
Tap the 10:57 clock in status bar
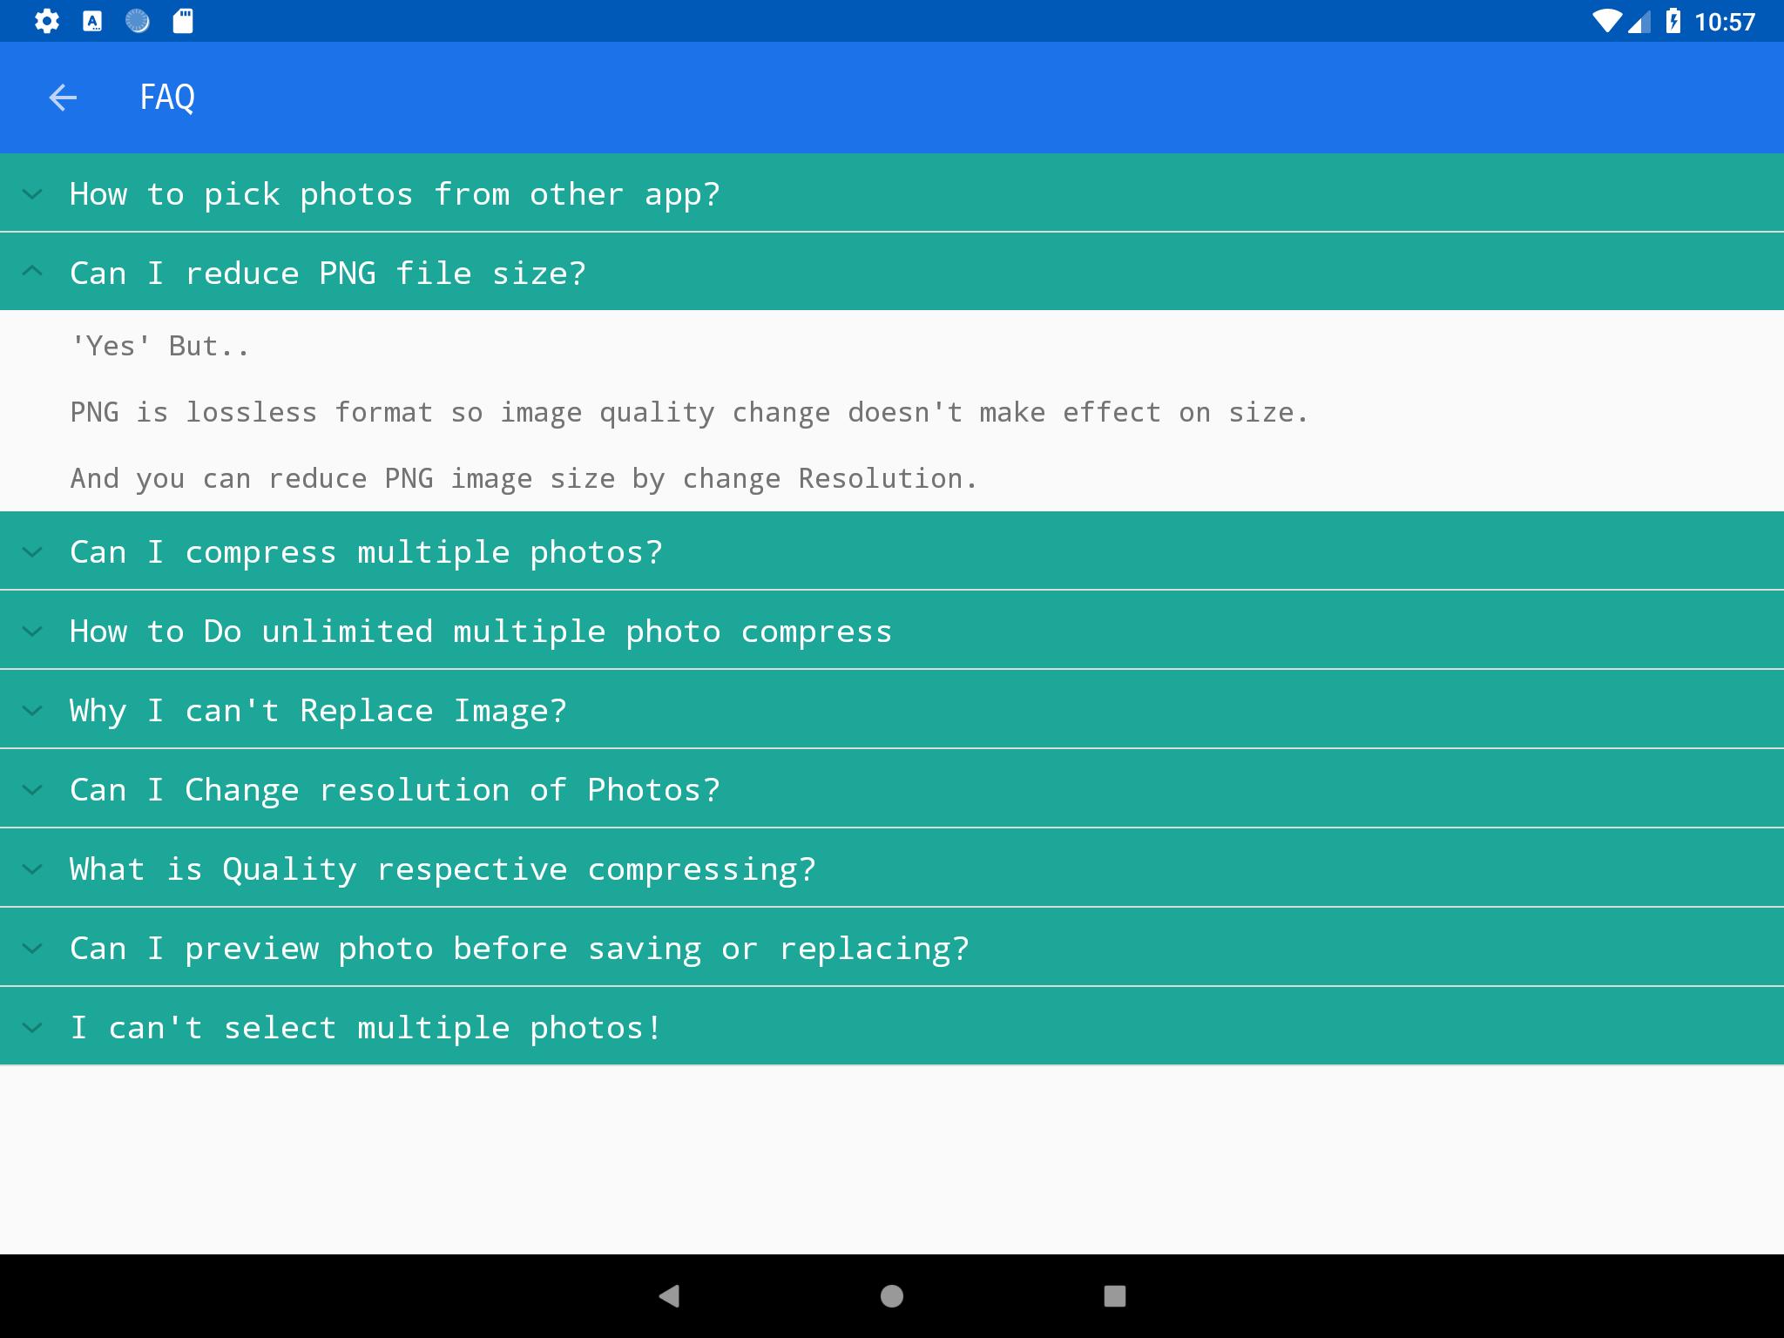[x=1724, y=22]
